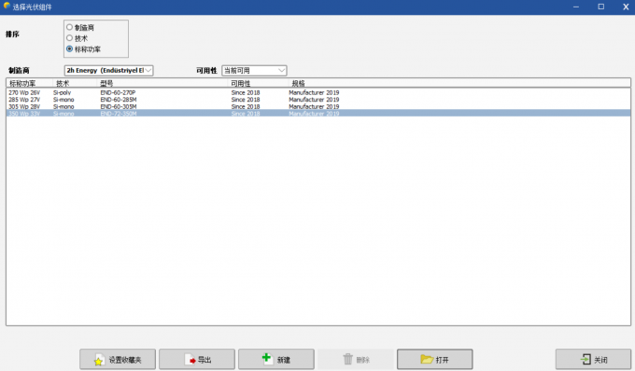Select the END-60-270P Si-poly row
Viewport: 635px width, 371px height.
pos(317,92)
